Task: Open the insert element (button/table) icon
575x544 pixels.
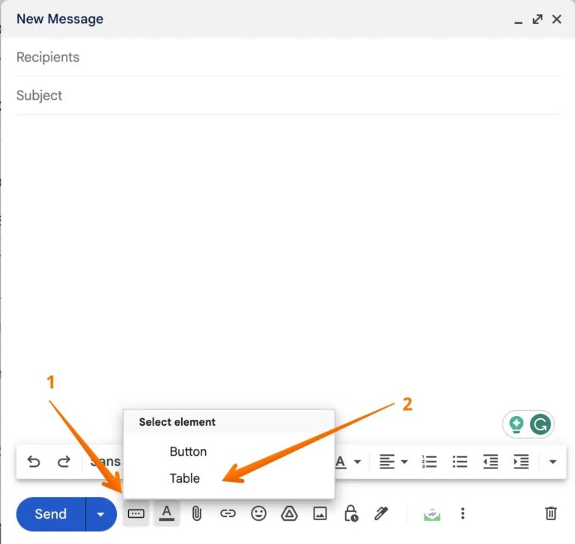Action: tap(136, 513)
